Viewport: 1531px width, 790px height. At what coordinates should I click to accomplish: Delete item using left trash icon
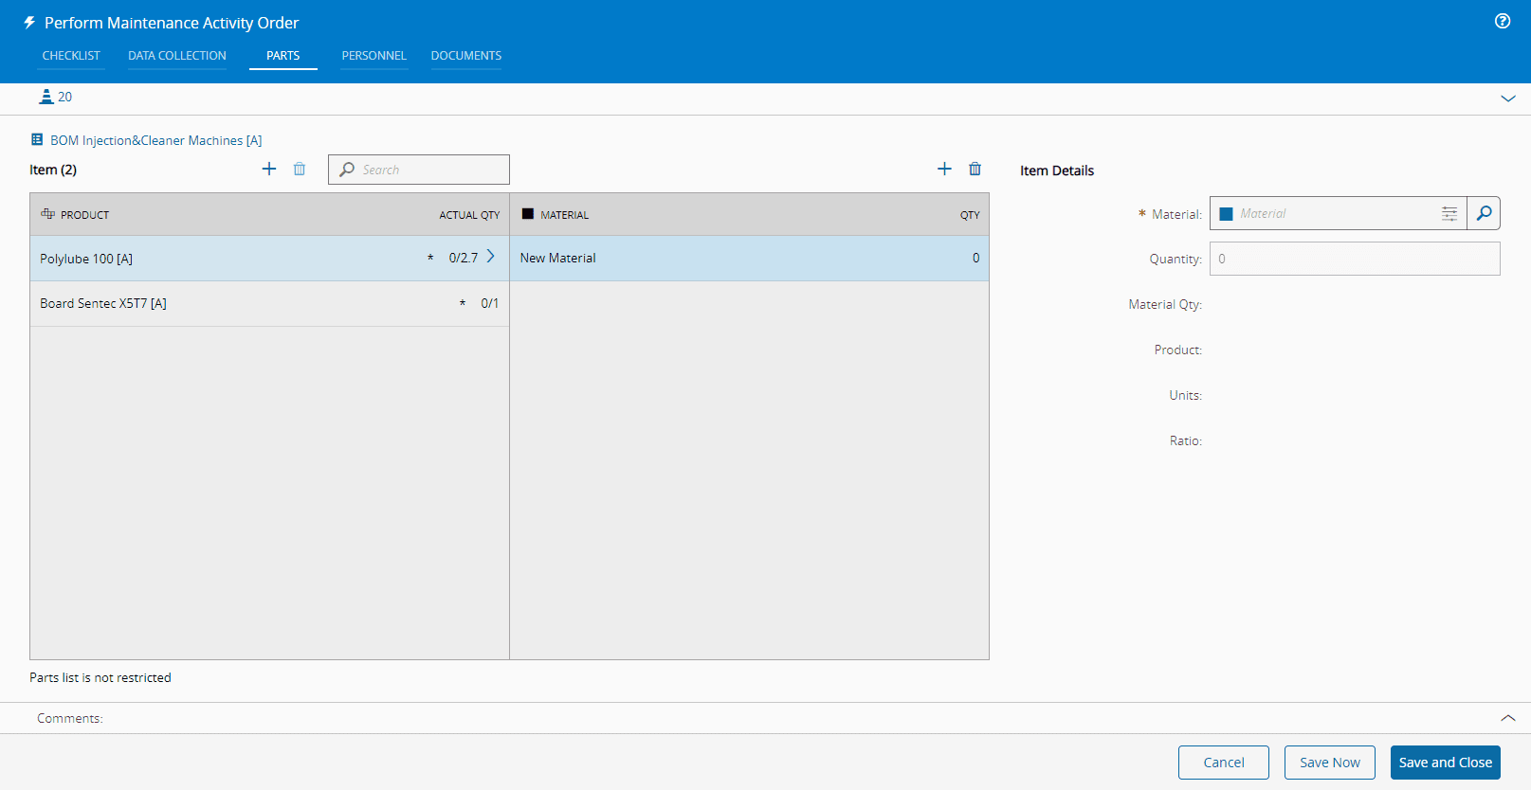(x=300, y=169)
